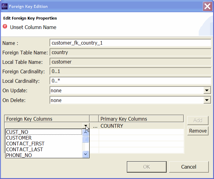This screenshot has width=214, height=179.
Task: Open the On Update dropdown
Action: click(x=207, y=90)
